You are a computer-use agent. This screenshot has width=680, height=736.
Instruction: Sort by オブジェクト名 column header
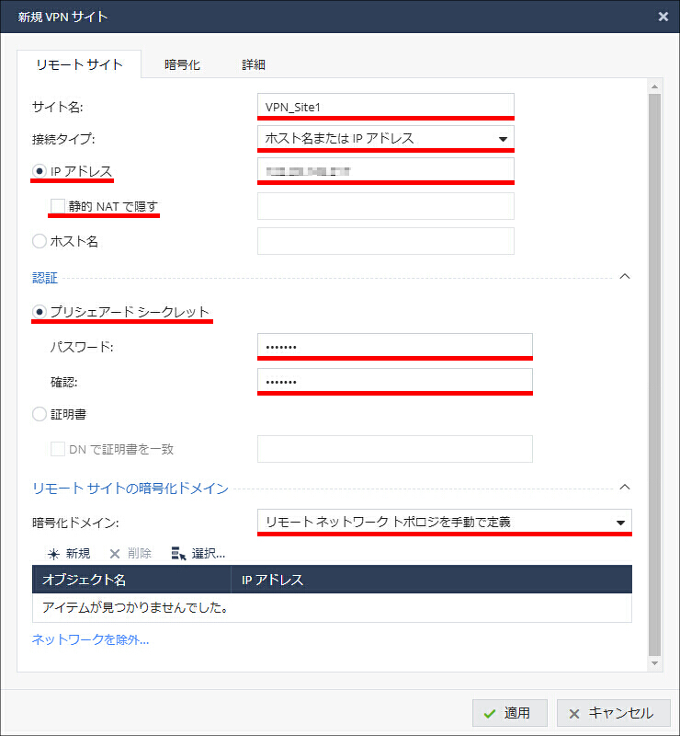click(131, 580)
